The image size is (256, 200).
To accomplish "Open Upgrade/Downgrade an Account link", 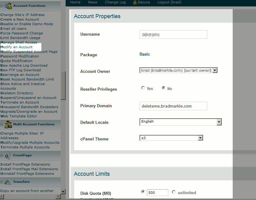I will (29, 112).
